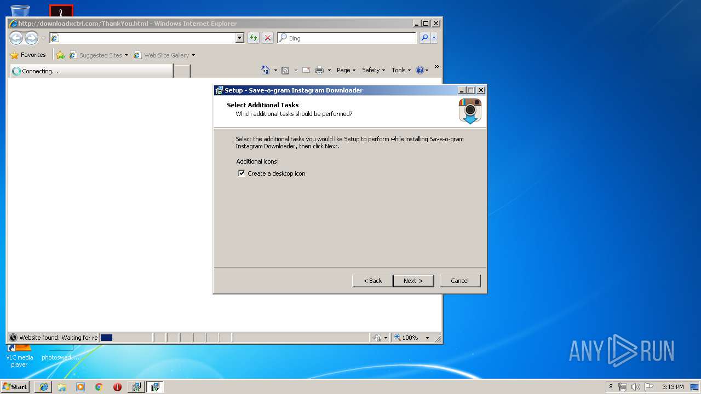This screenshot has height=394, width=701.
Task: Click Add to Favorites Bar icon
Action: coord(60,55)
